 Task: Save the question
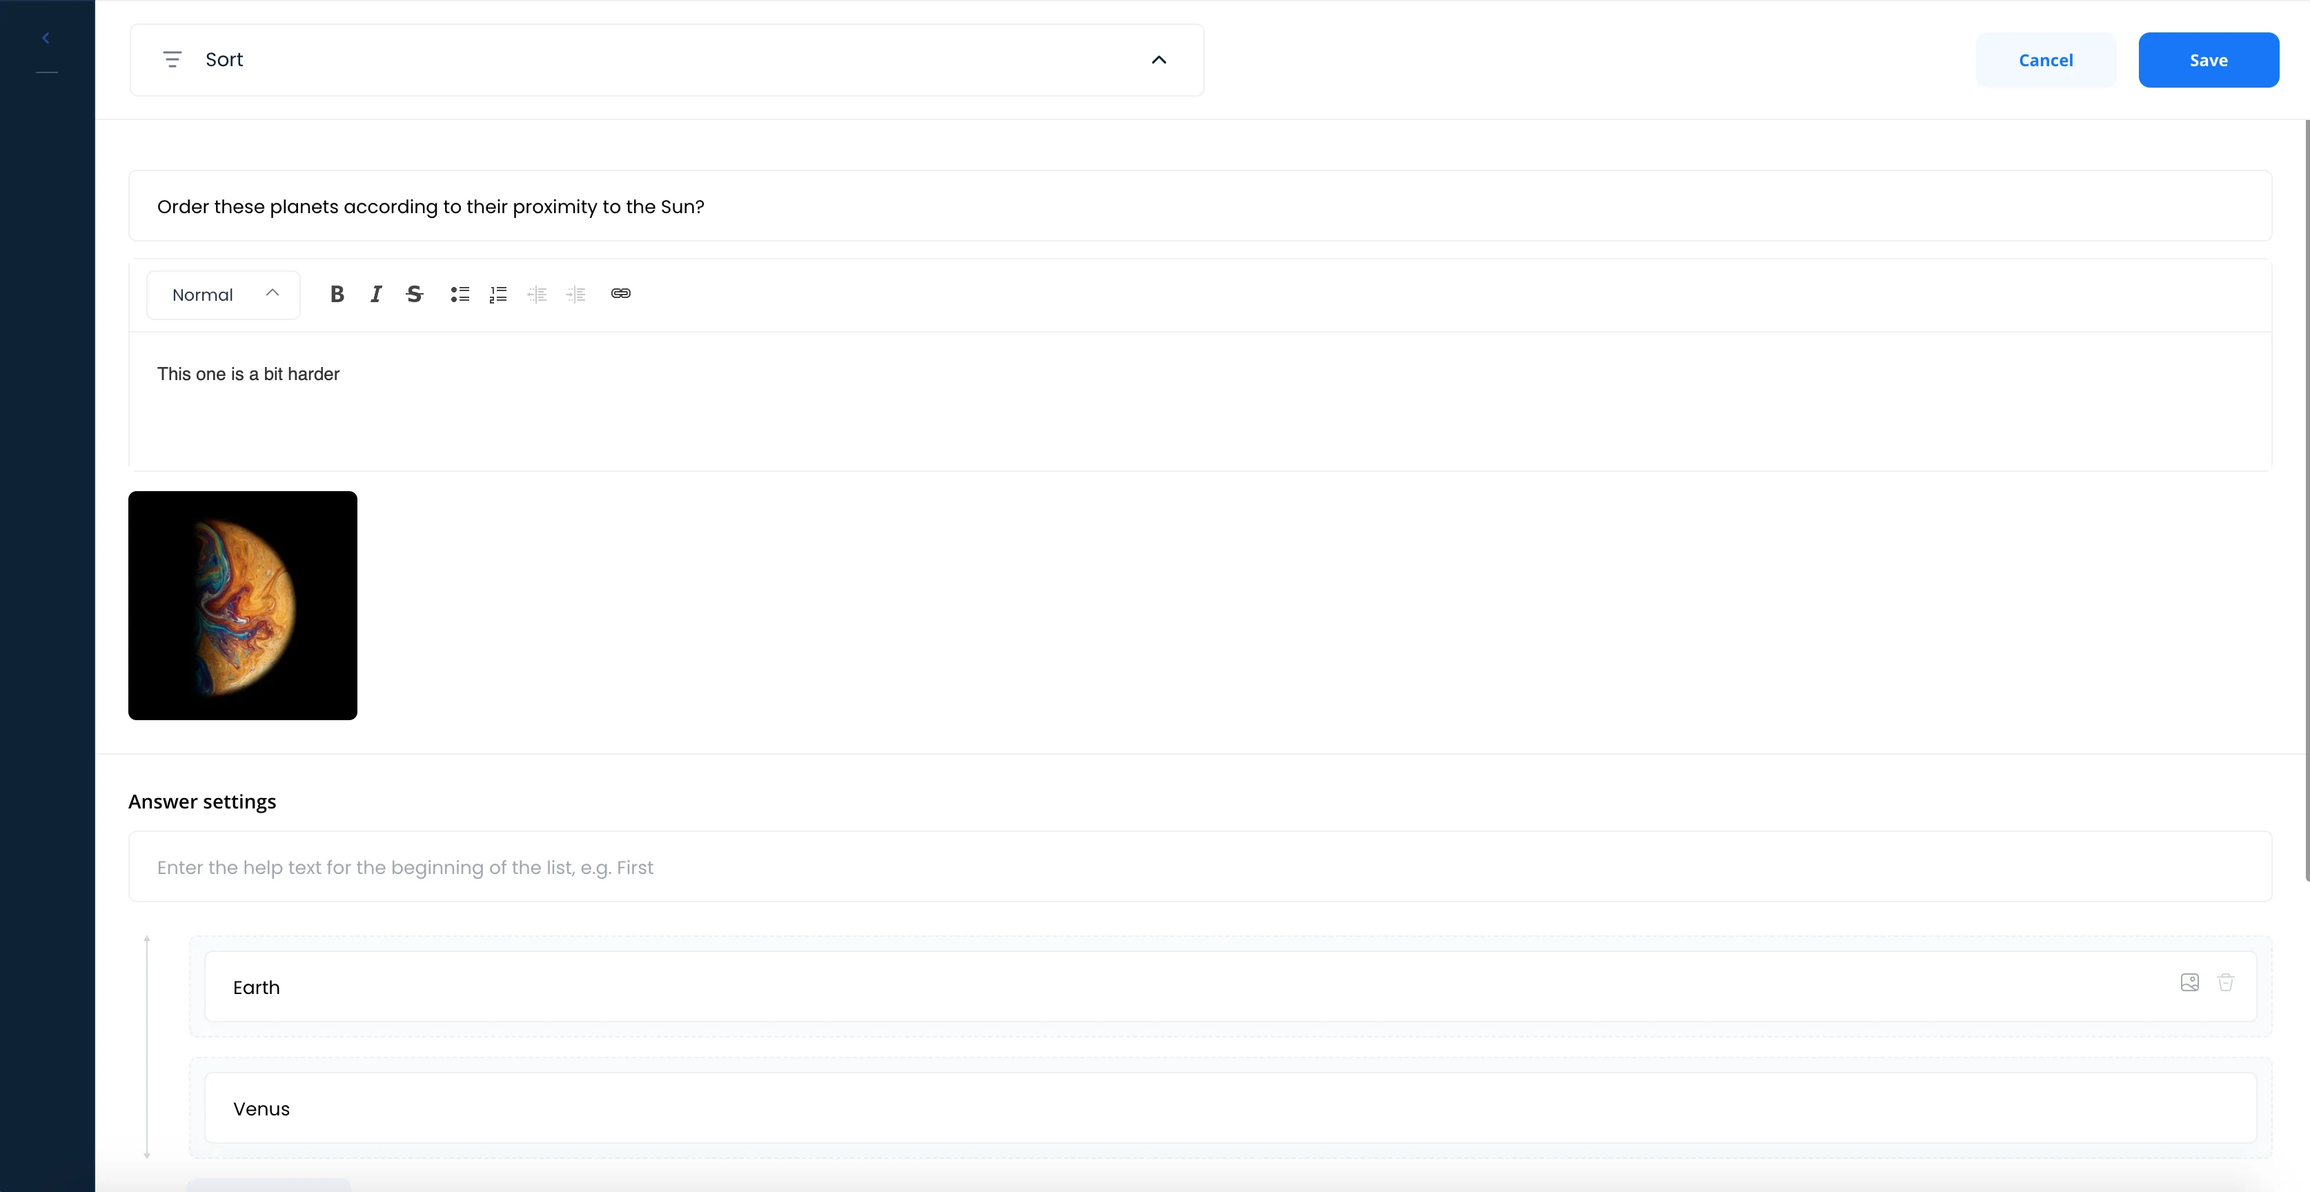[x=2208, y=60]
